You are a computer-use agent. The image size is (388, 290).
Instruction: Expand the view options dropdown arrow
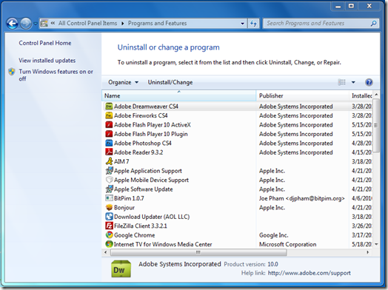[353, 82]
